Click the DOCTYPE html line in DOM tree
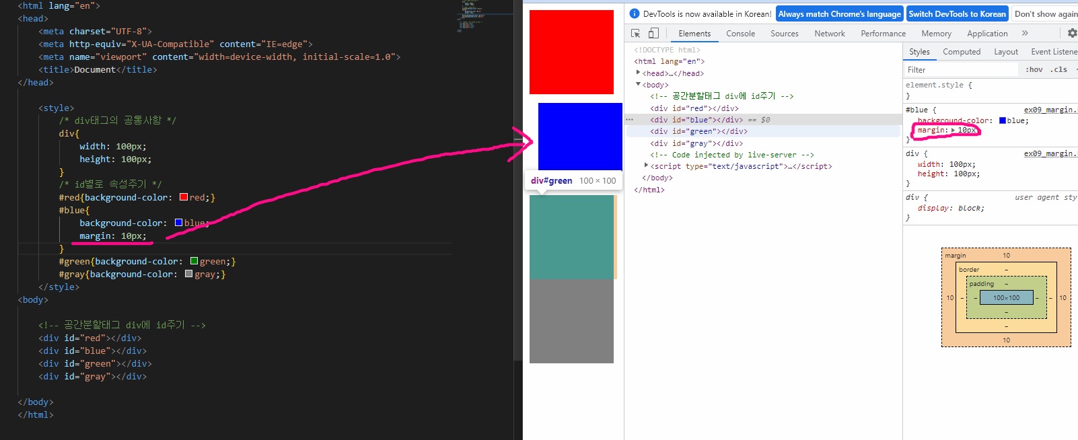Image resolution: width=1078 pixels, height=440 pixels. pos(667,50)
